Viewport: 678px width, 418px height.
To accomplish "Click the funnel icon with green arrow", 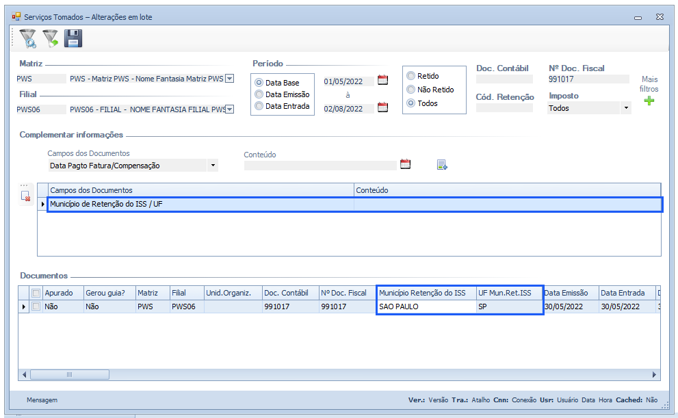I will [51, 39].
